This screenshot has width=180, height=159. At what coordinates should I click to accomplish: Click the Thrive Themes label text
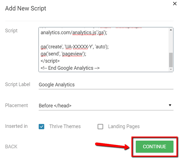pos(65,126)
